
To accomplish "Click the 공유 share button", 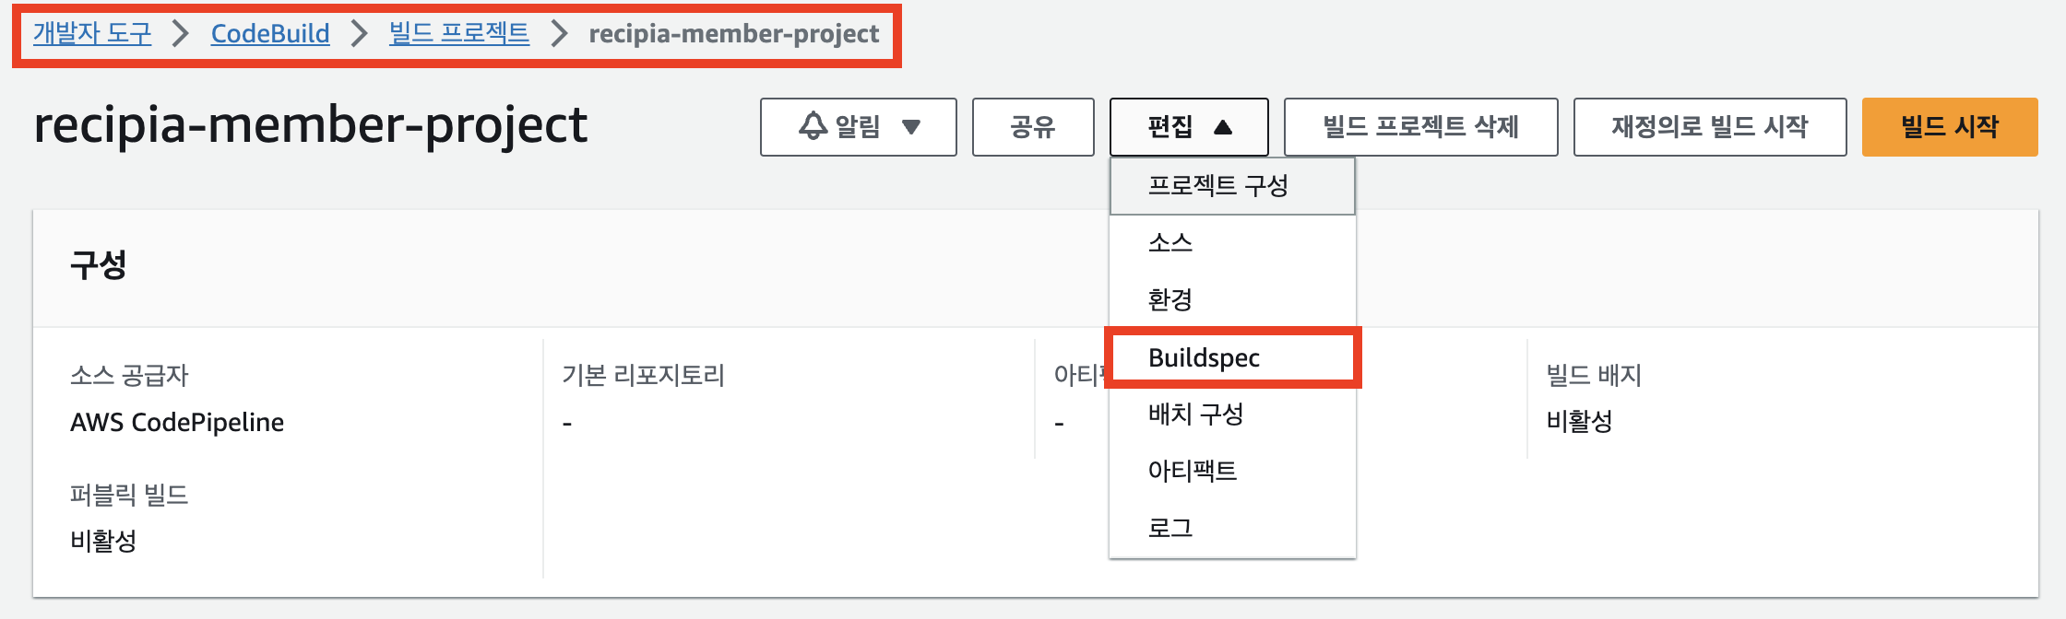I will click(x=1033, y=126).
